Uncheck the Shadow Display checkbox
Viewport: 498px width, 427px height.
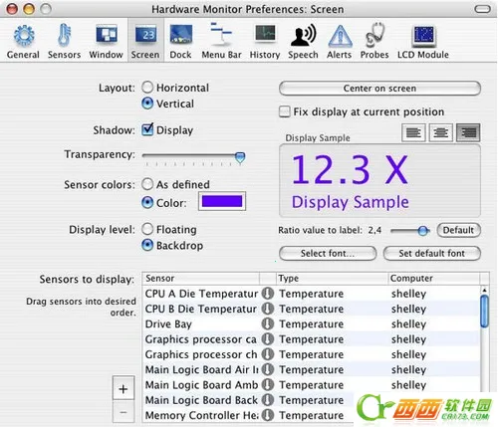pos(147,129)
